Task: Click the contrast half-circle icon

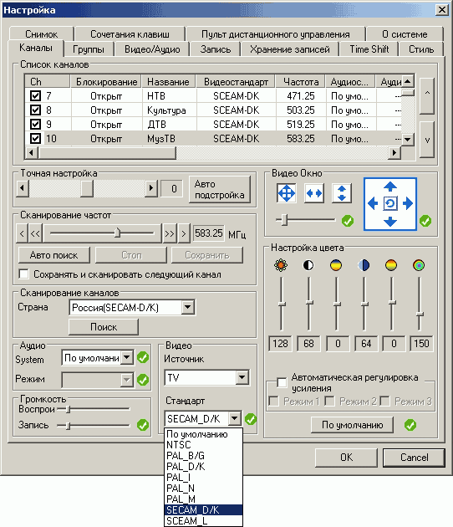Action: click(x=308, y=265)
